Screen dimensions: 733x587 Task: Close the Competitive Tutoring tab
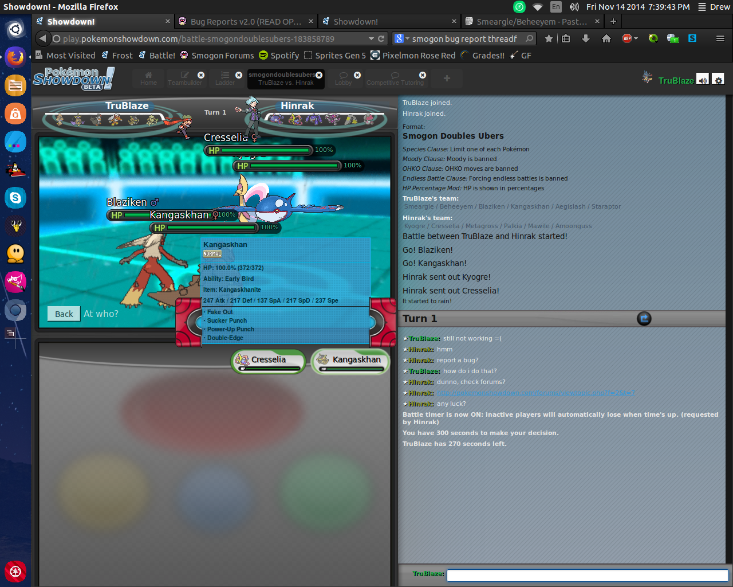coord(423,75)
